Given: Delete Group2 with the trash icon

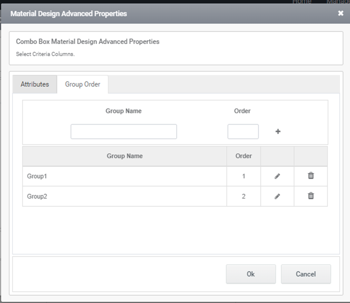Looking at the screenshot, I should tap(311, 196).
